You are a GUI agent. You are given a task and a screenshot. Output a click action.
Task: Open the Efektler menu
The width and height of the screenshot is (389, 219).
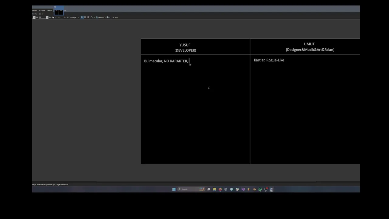click(50, 10)
